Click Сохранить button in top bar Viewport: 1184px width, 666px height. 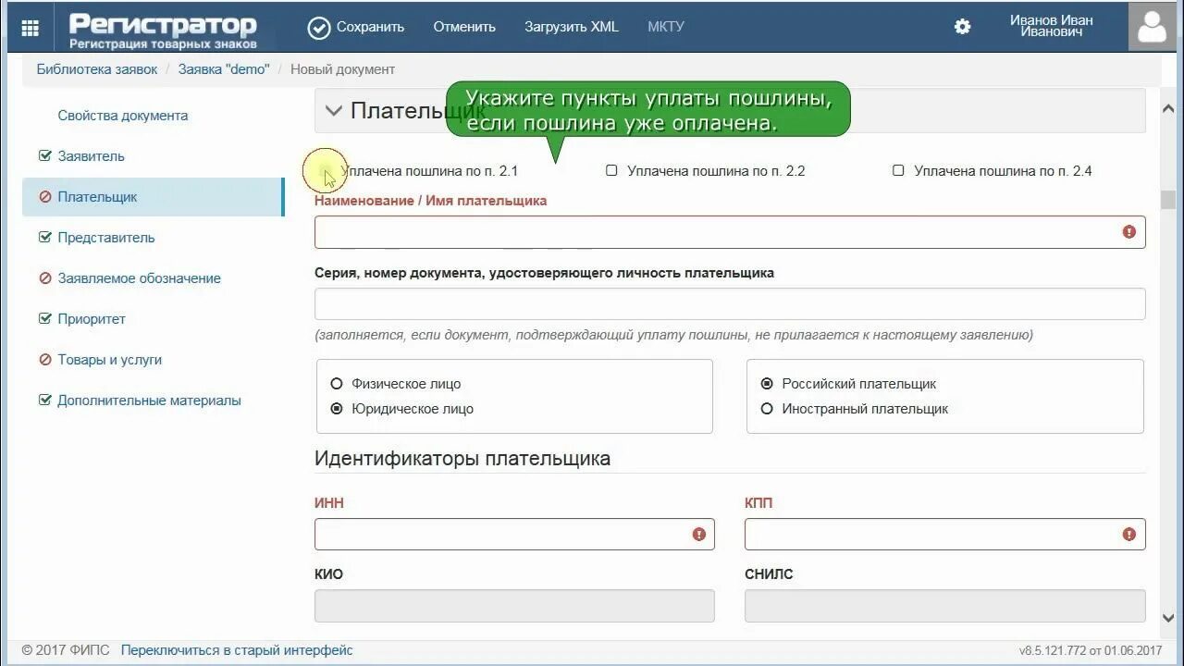(356, 28)
